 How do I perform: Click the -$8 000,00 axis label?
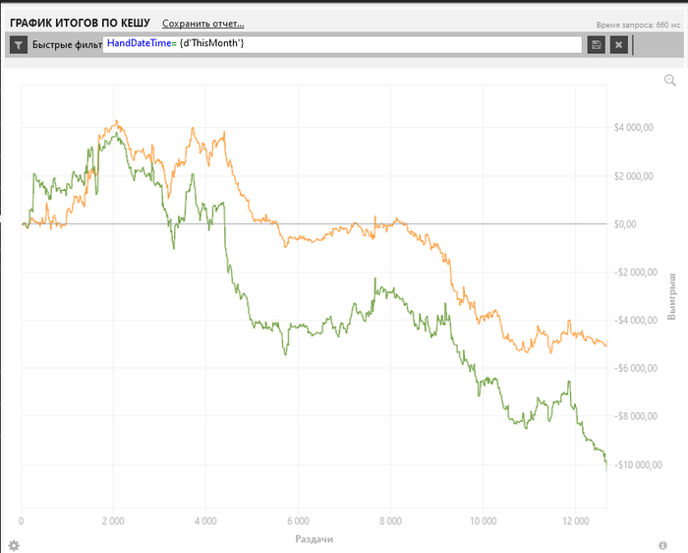point(636,416)
